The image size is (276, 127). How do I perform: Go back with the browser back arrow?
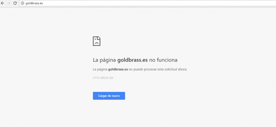3,3
